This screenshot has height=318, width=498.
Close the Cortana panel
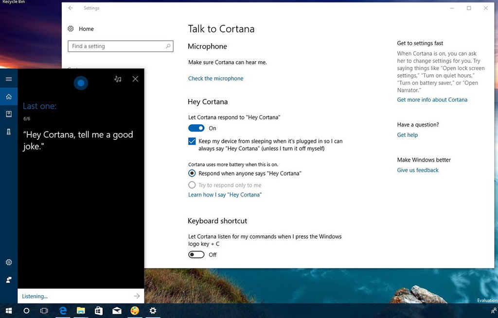tap(135, 79)
